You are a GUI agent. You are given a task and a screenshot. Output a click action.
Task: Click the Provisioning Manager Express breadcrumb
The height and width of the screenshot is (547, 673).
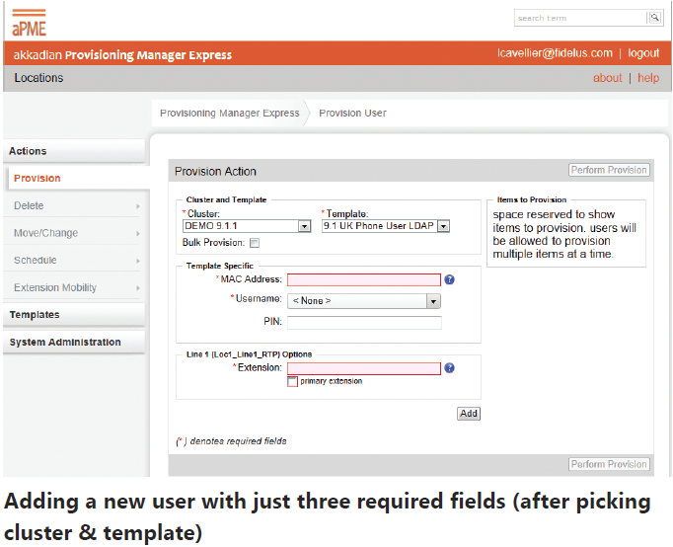[x=229, y=114]
